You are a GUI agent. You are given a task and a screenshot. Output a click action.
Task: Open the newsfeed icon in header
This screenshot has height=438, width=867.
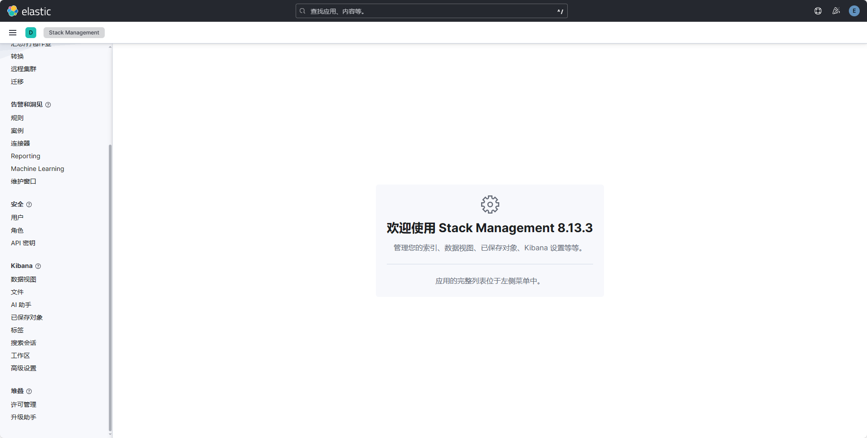(836, 11)
